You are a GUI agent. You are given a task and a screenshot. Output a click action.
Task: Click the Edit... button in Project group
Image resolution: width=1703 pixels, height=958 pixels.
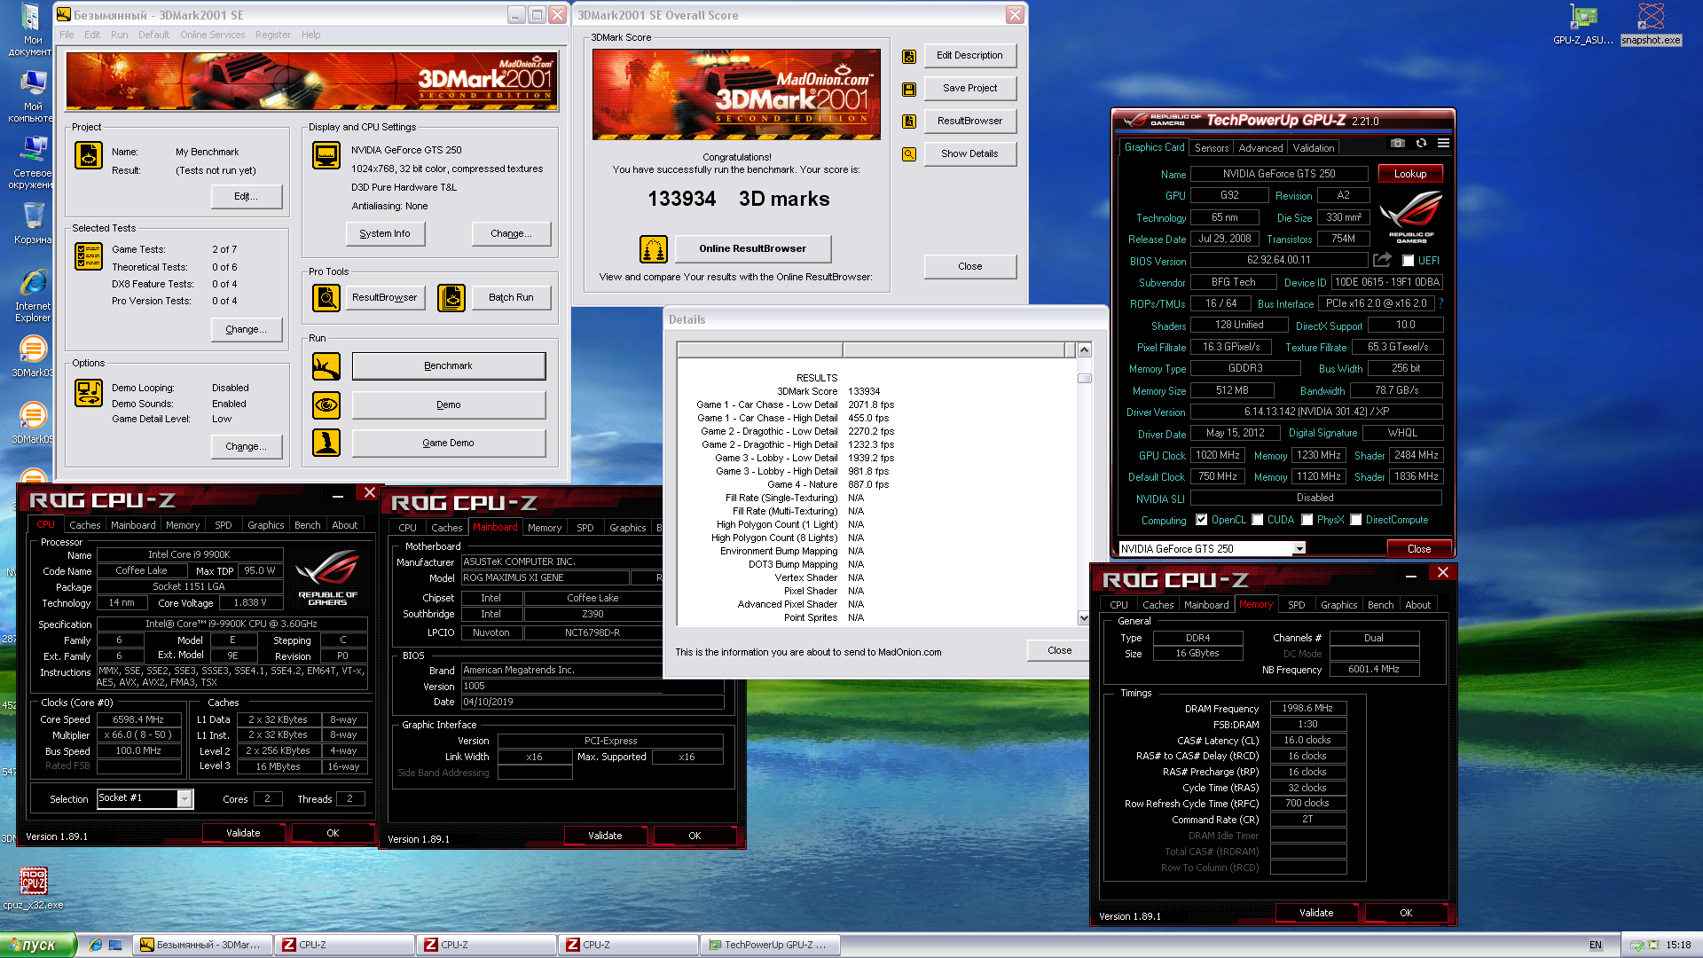pyautogui.click(x=246, y=196)
